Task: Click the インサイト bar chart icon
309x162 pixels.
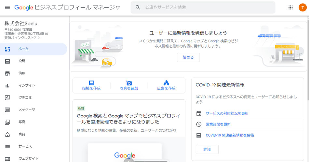Action: click(7, 85)
